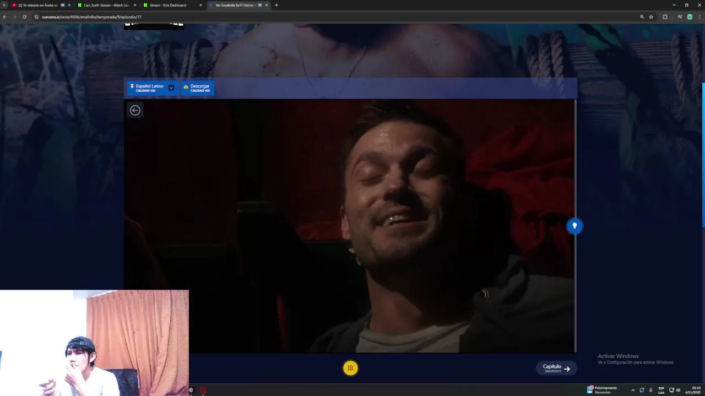
Task: Open the volume tray icon
Action: (678, 390)
